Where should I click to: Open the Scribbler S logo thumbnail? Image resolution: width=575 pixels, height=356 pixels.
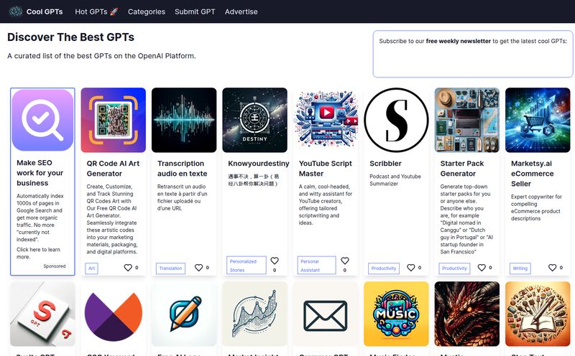(x=397, y=120)
